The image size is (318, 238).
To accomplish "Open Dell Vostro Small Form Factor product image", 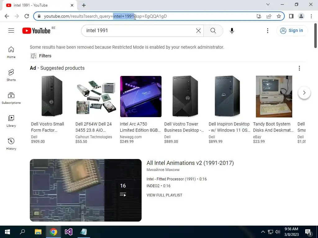I will pyautogui.click(x=52, y=97).
